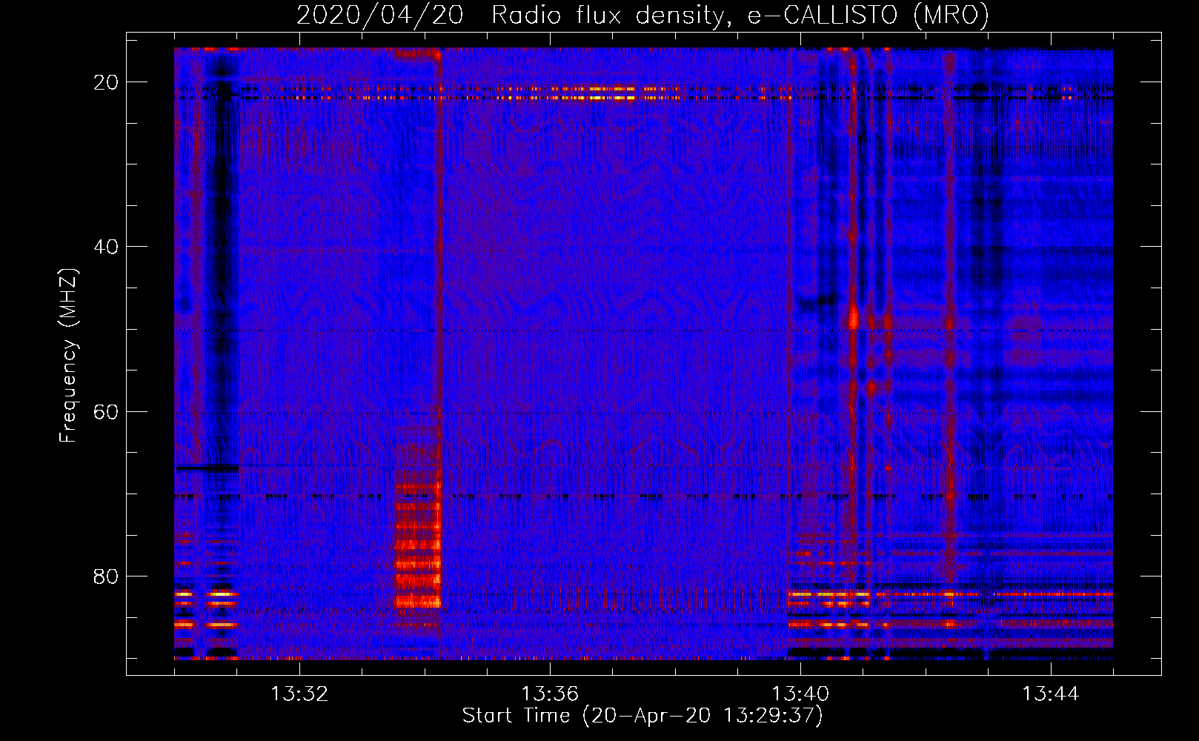
Task: Click the plot title '2020/04/20 Radio flux density, e-CALLISTO (MRO)'
Action: (x=642, y=15)
